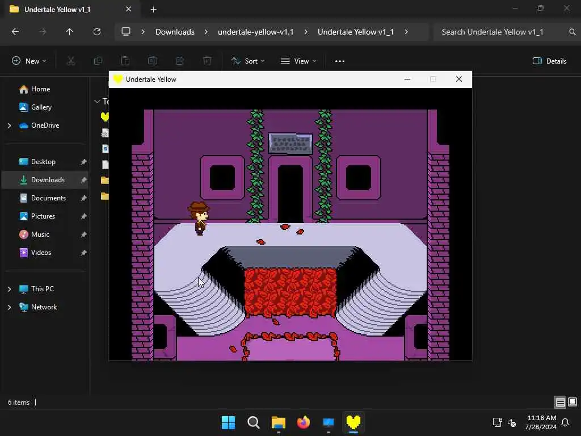Expand chevron after Undertale Yellow v1_1 breadcrumb
The image size is (581, 436).
tap(406, 32)
